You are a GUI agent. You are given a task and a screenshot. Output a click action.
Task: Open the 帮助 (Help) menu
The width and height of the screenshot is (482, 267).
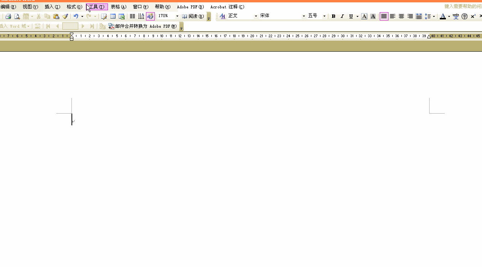(x=163, y=7)
